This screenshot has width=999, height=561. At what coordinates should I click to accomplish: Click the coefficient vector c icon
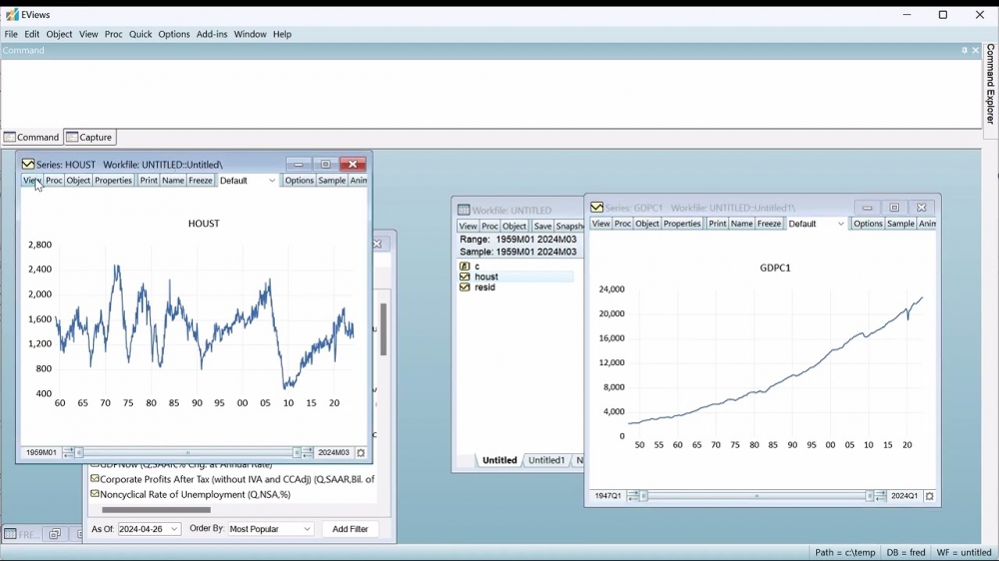pyautogui.click(x=465, y=267)
